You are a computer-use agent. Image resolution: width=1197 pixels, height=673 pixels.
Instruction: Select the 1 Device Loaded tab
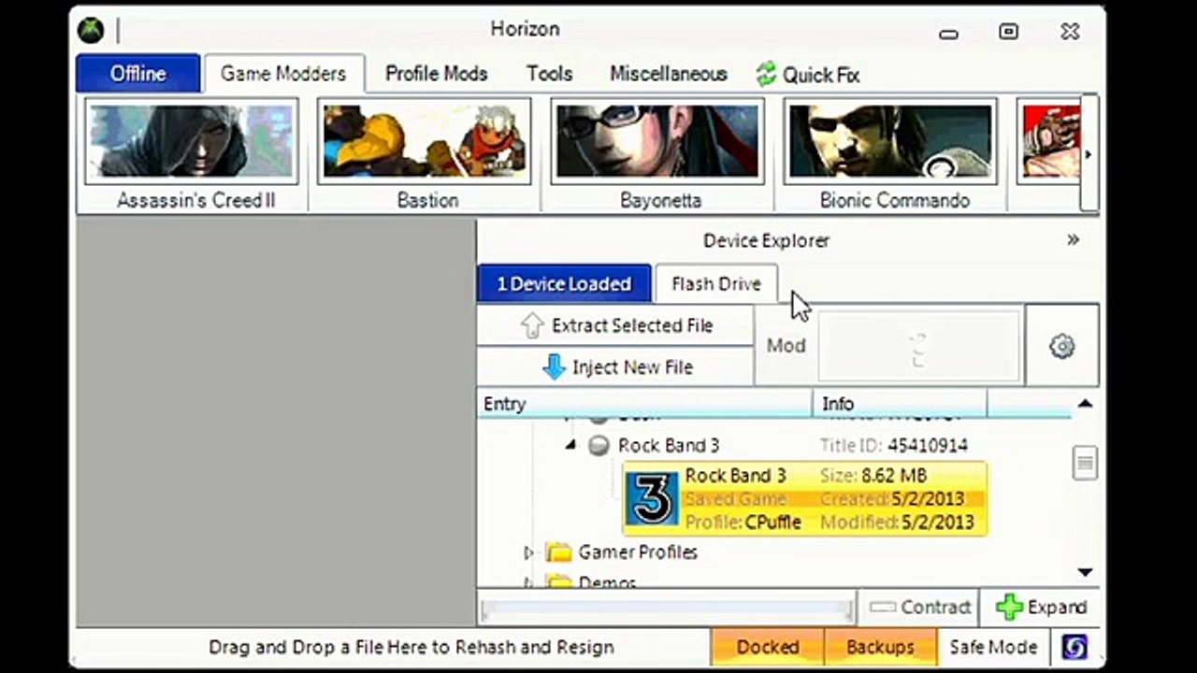click(x=564, y=283)
